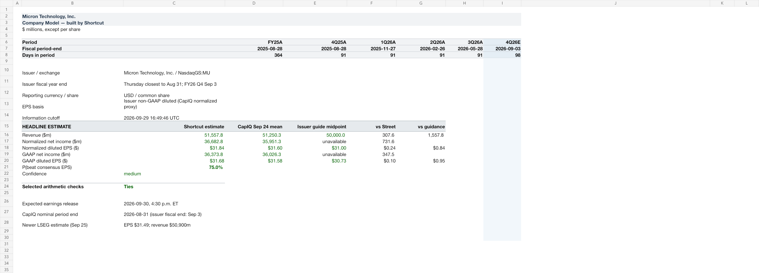
Task: Click the 'Company Model — built by Shortcut' cell
Action: point(72,23)
